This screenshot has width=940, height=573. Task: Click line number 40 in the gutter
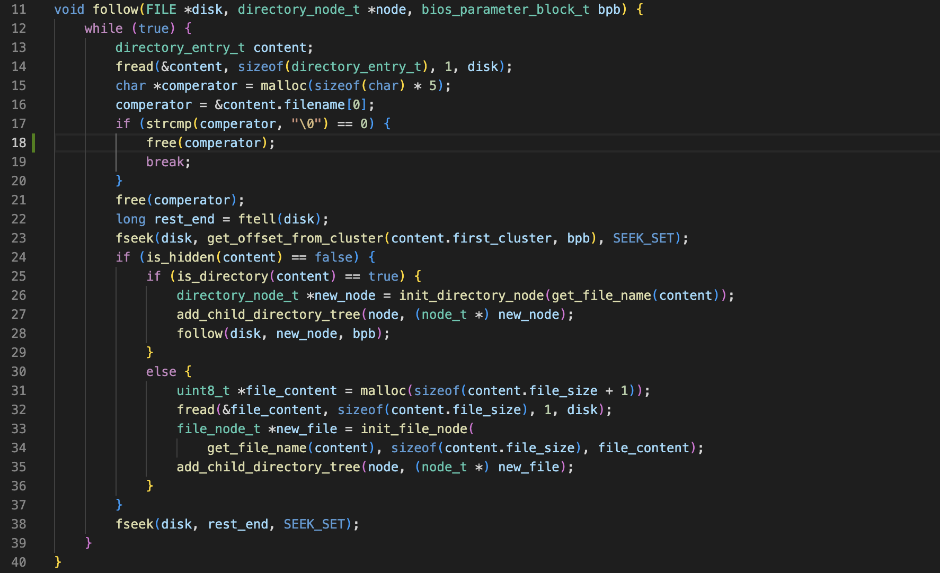click(19, 562)
